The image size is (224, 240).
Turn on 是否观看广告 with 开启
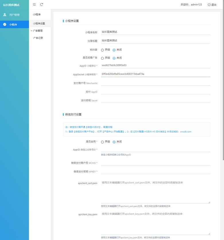(102, 58)
